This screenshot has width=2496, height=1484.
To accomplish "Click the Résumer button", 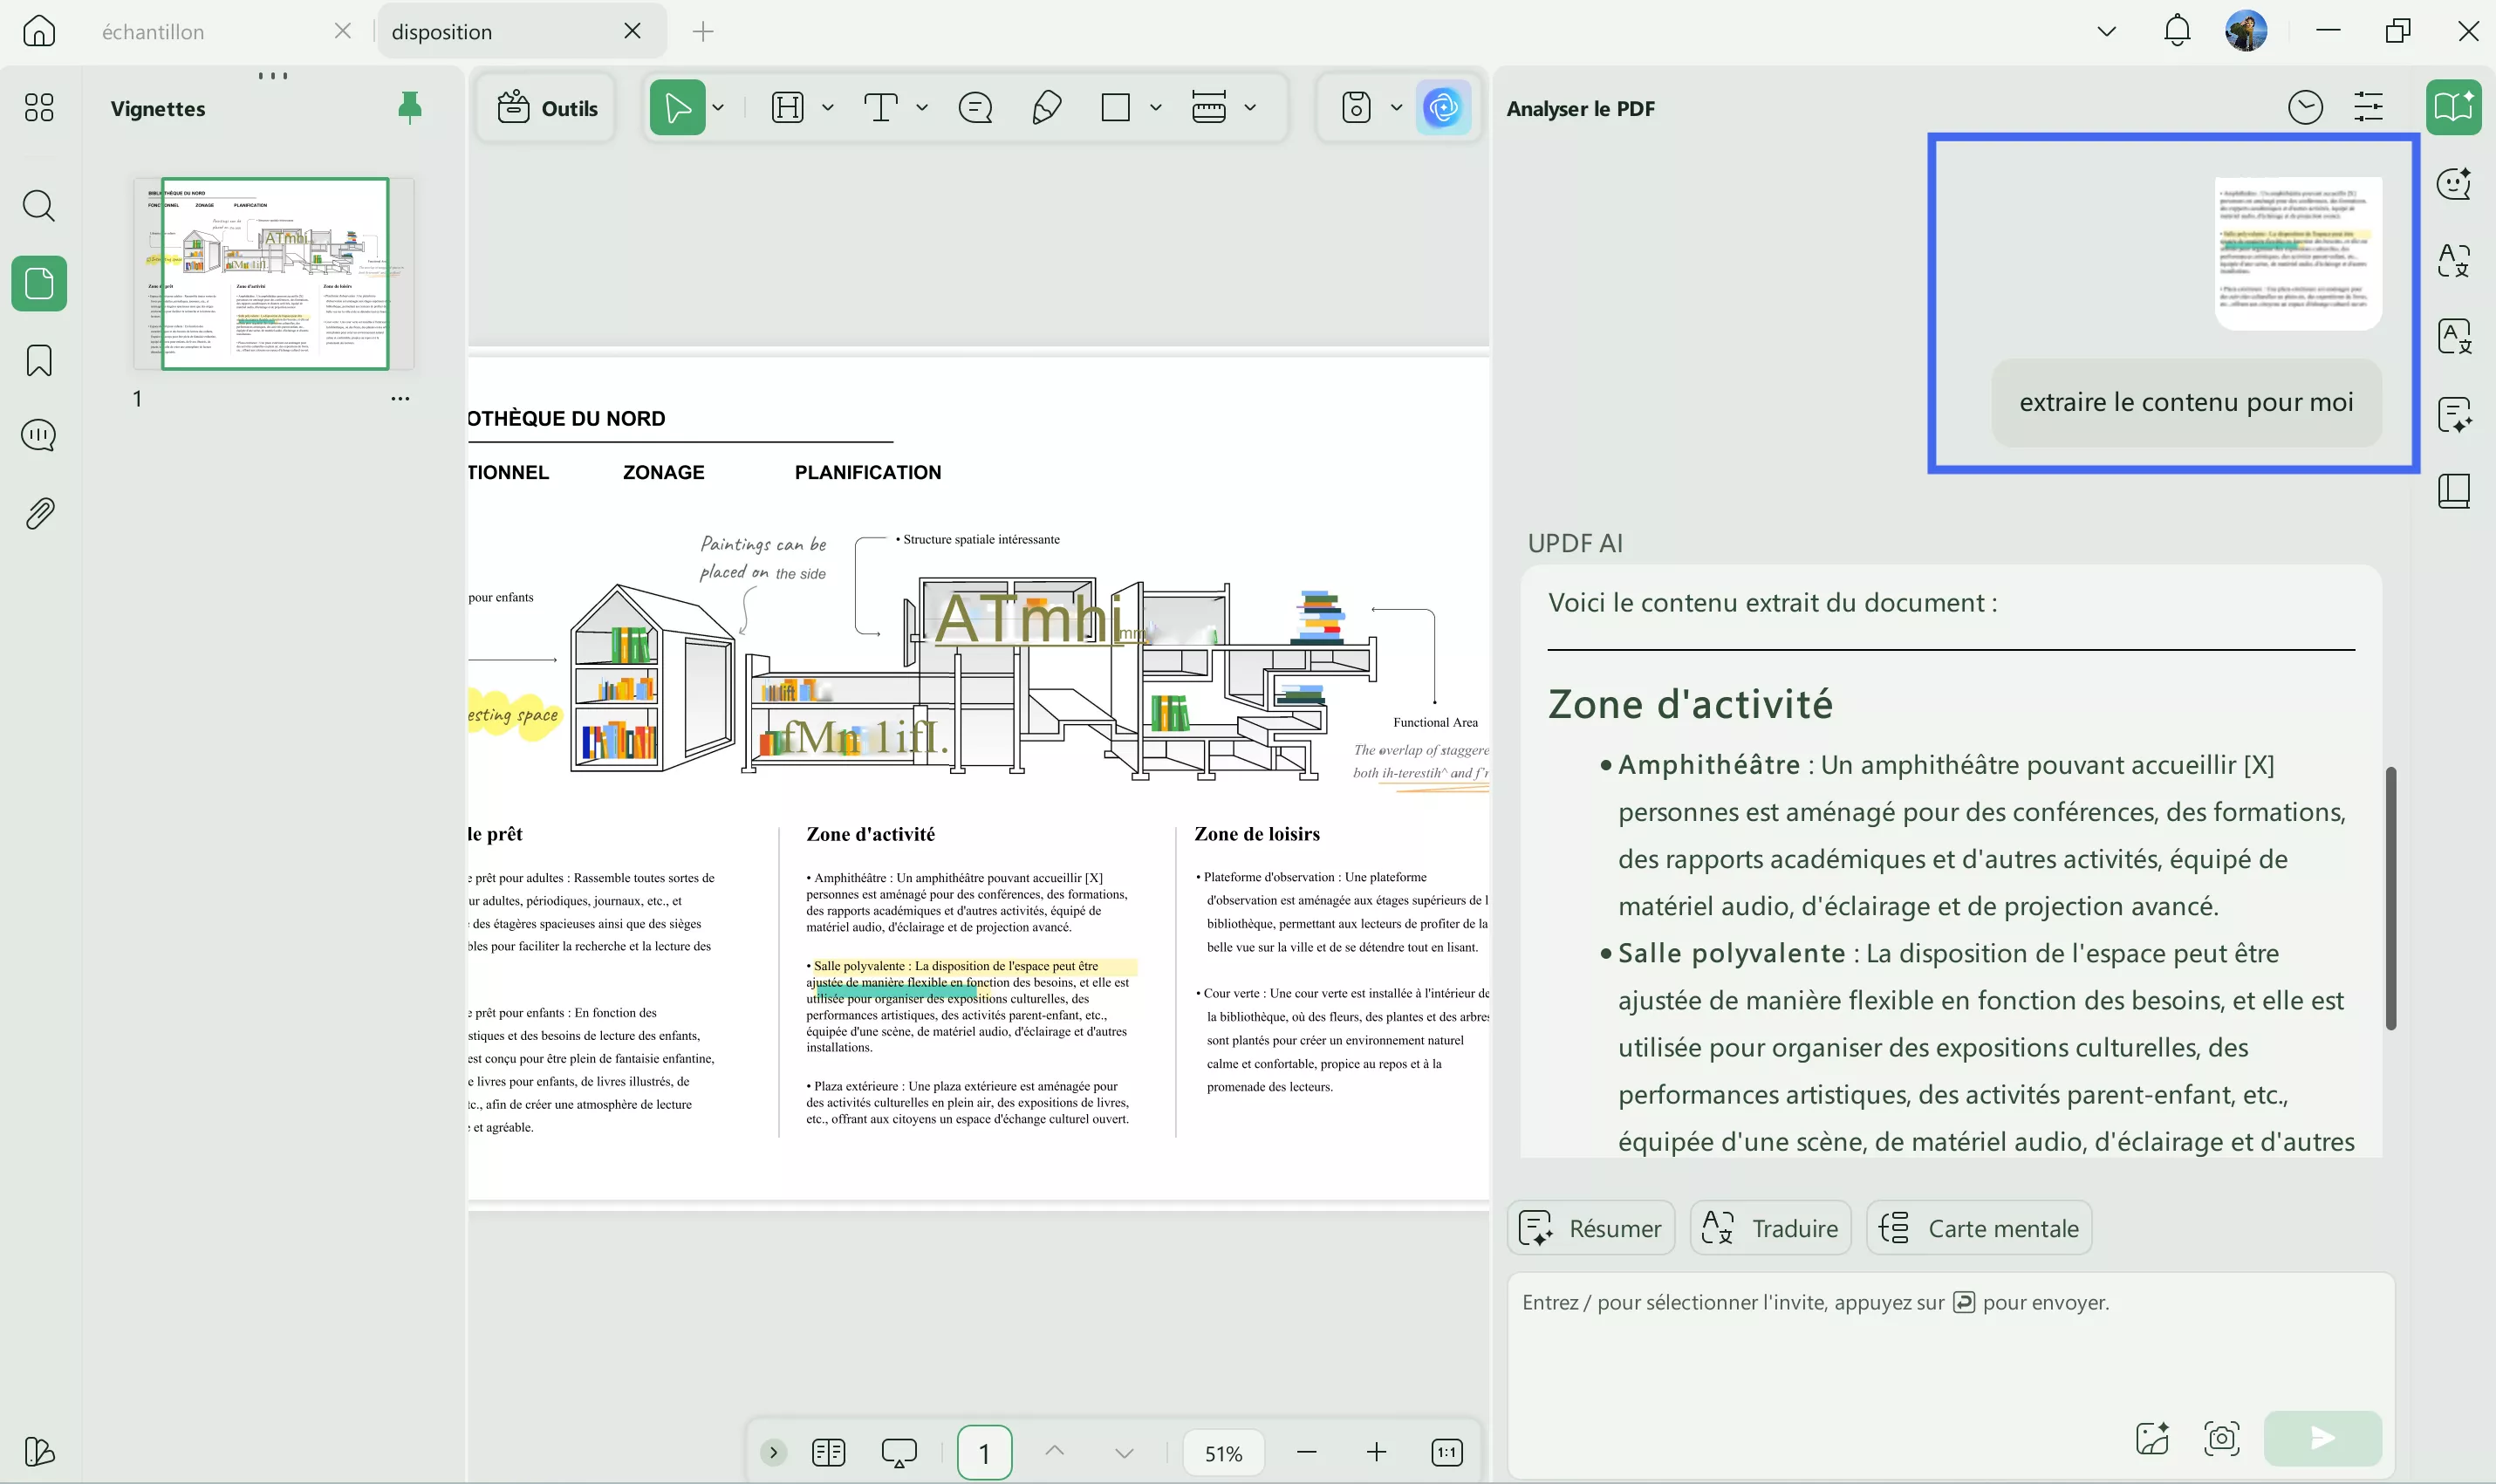I will (1589, 1227).
